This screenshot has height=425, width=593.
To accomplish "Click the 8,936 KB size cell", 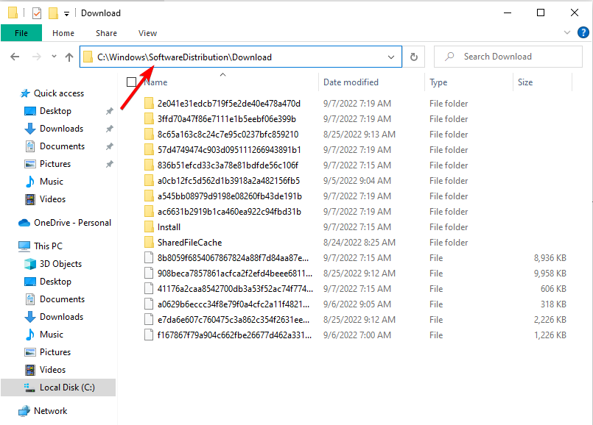I will point(550,258).
